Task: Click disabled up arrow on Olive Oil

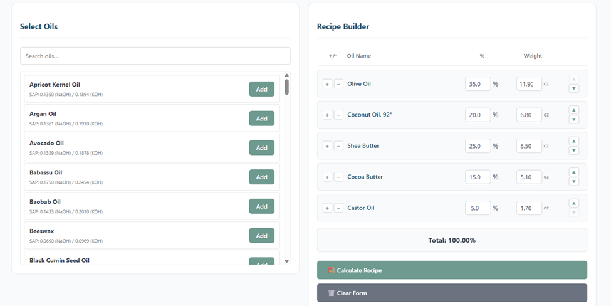Action: point(573,79)
